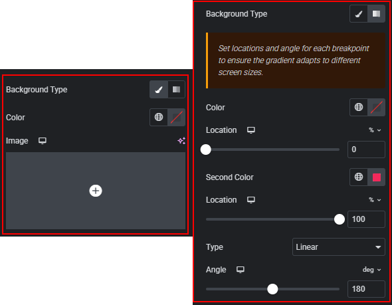The height and width of the screenshot is (305, 392).
Task: Click the AI sparkle icon for Image
Action: click(x=181, y=141)
